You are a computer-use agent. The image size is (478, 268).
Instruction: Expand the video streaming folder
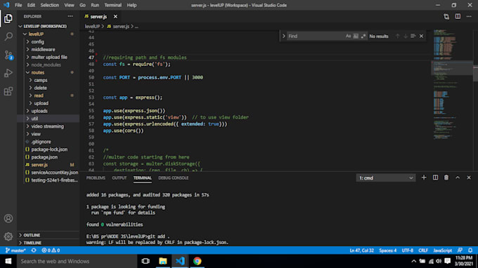pyautogui.click(x=49, y=126)
